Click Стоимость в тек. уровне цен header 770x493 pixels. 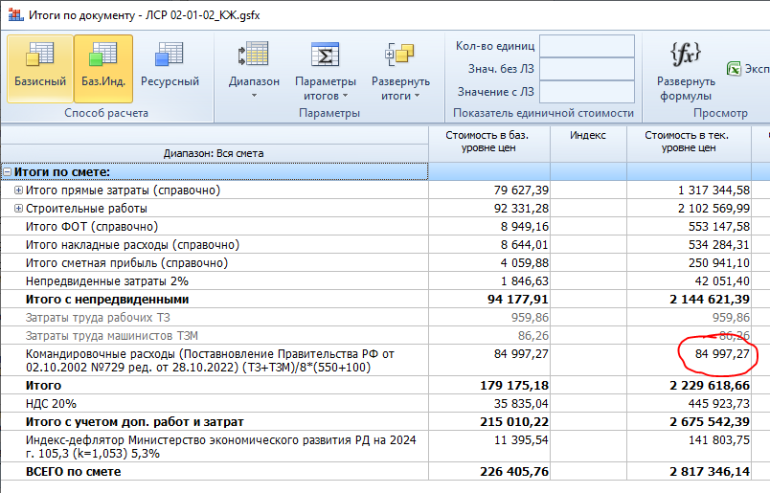(x=688, y=142)
